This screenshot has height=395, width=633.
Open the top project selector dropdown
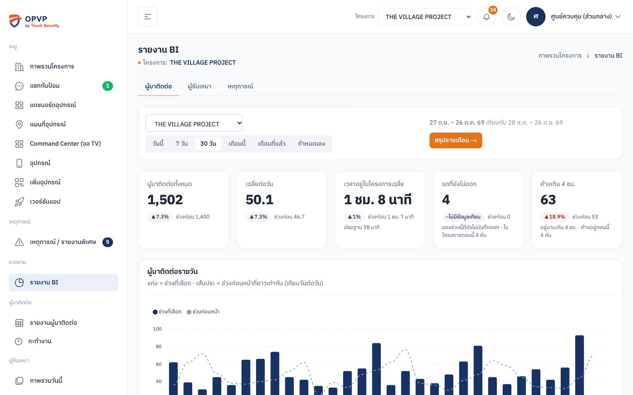pos(425,17)
